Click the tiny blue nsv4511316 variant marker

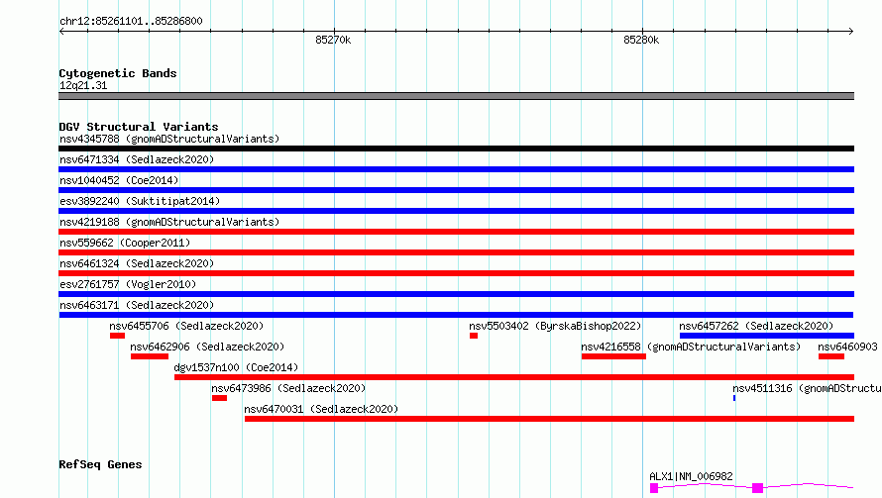[734, 398]
